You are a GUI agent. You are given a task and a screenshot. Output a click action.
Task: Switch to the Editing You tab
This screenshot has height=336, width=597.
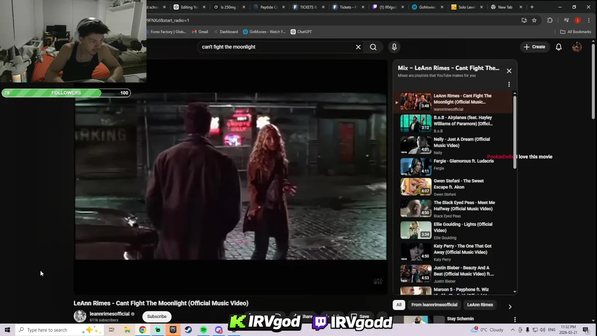tap(189, 7)
